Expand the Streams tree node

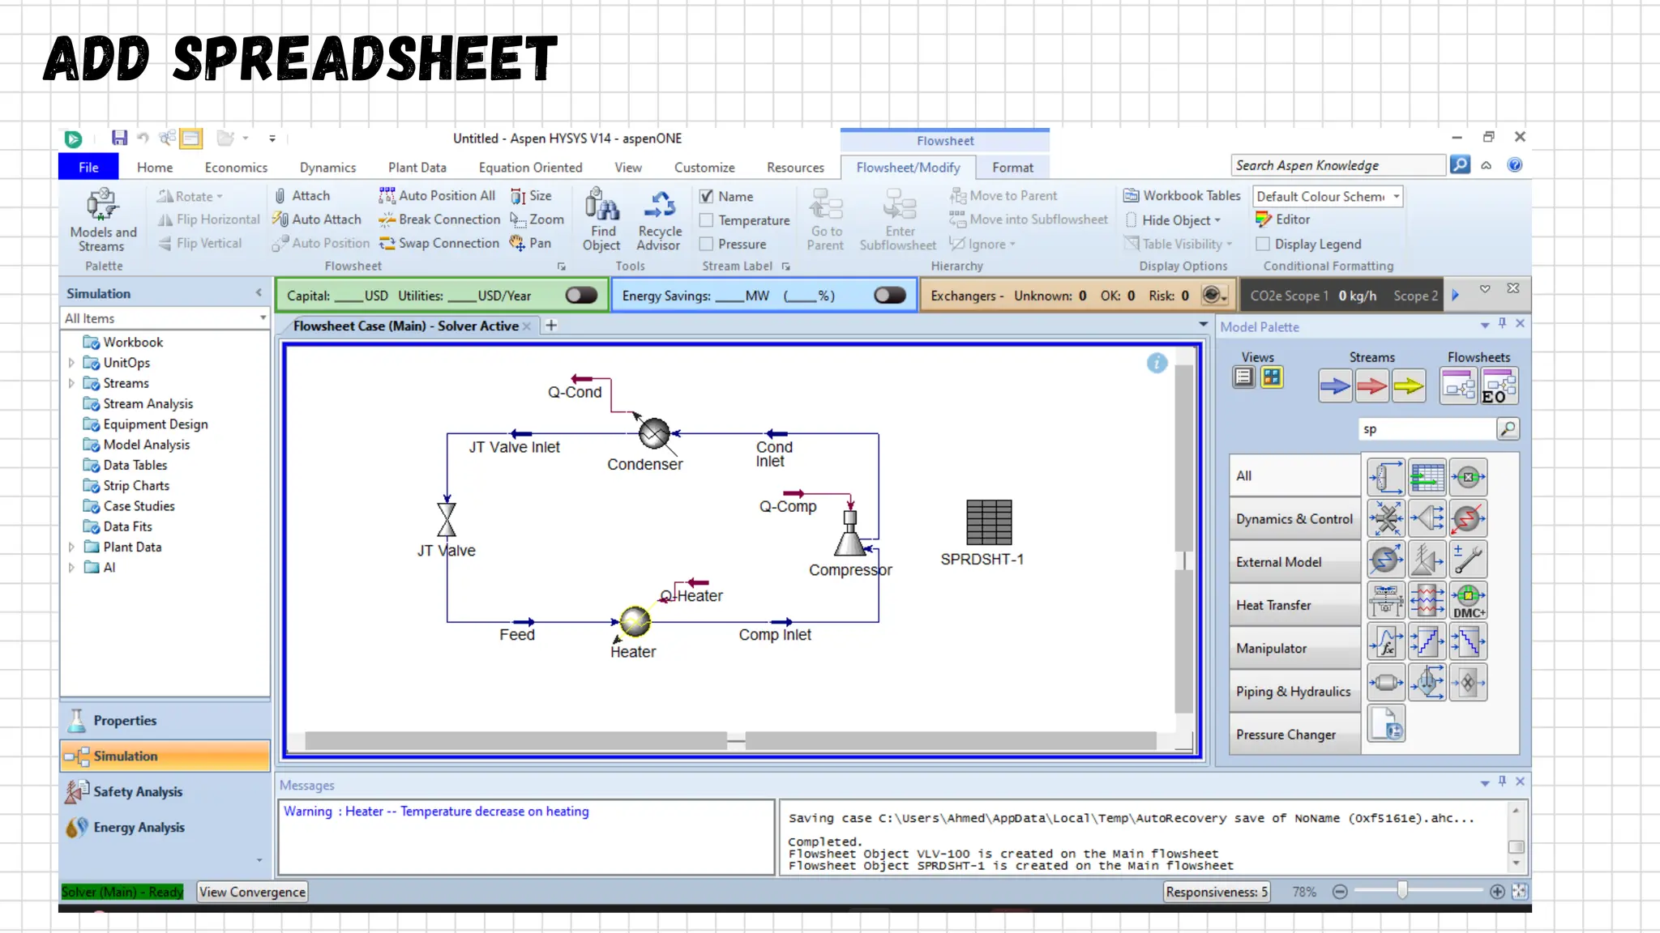[71, 383]
